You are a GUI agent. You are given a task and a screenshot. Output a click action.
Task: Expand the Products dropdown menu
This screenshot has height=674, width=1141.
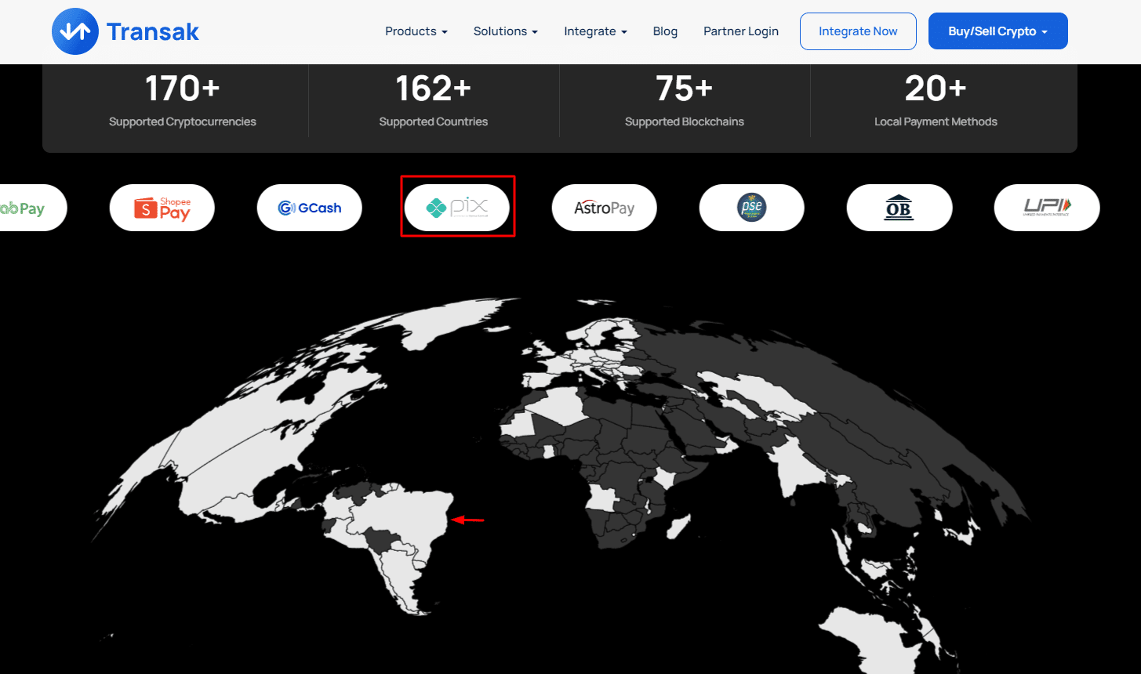coord(416,31)
